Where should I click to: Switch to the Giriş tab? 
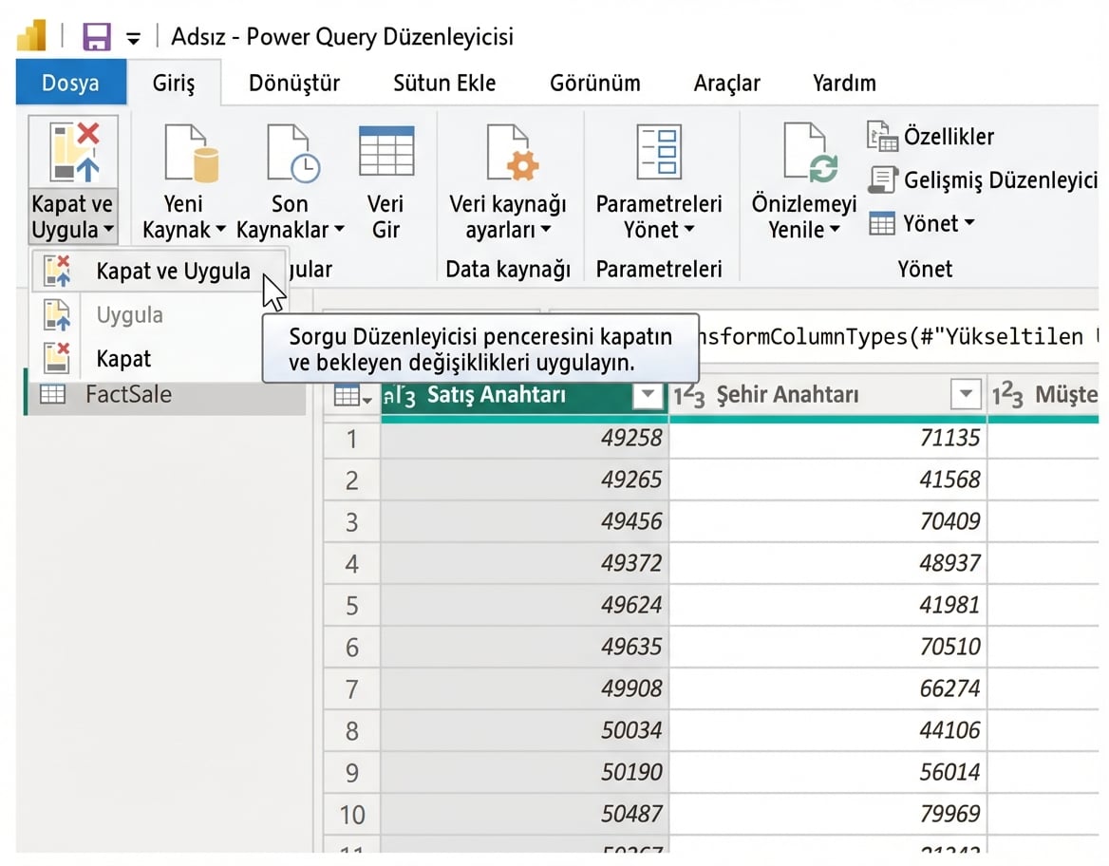coord(173,83)
